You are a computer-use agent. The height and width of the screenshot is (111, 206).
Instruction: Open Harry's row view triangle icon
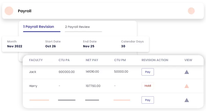(x=187, y=86)
